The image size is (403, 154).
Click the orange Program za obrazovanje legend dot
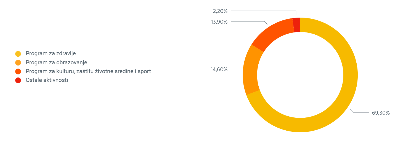point(18,63)
